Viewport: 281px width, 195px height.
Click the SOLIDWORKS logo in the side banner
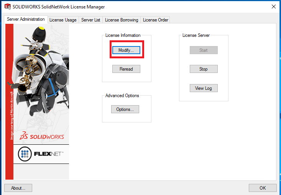pyautogui.click(x=42, y=136)
